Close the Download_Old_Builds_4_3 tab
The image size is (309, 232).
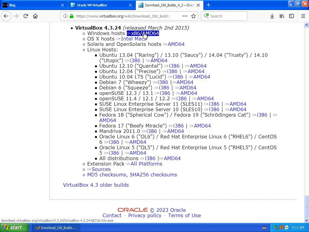click(198, 5)
